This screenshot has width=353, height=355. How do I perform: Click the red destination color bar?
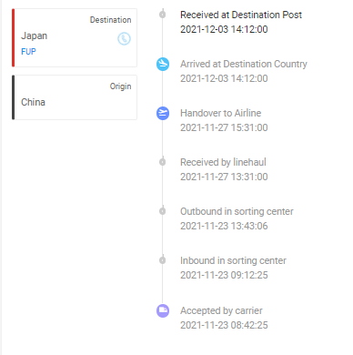point(13,37)
